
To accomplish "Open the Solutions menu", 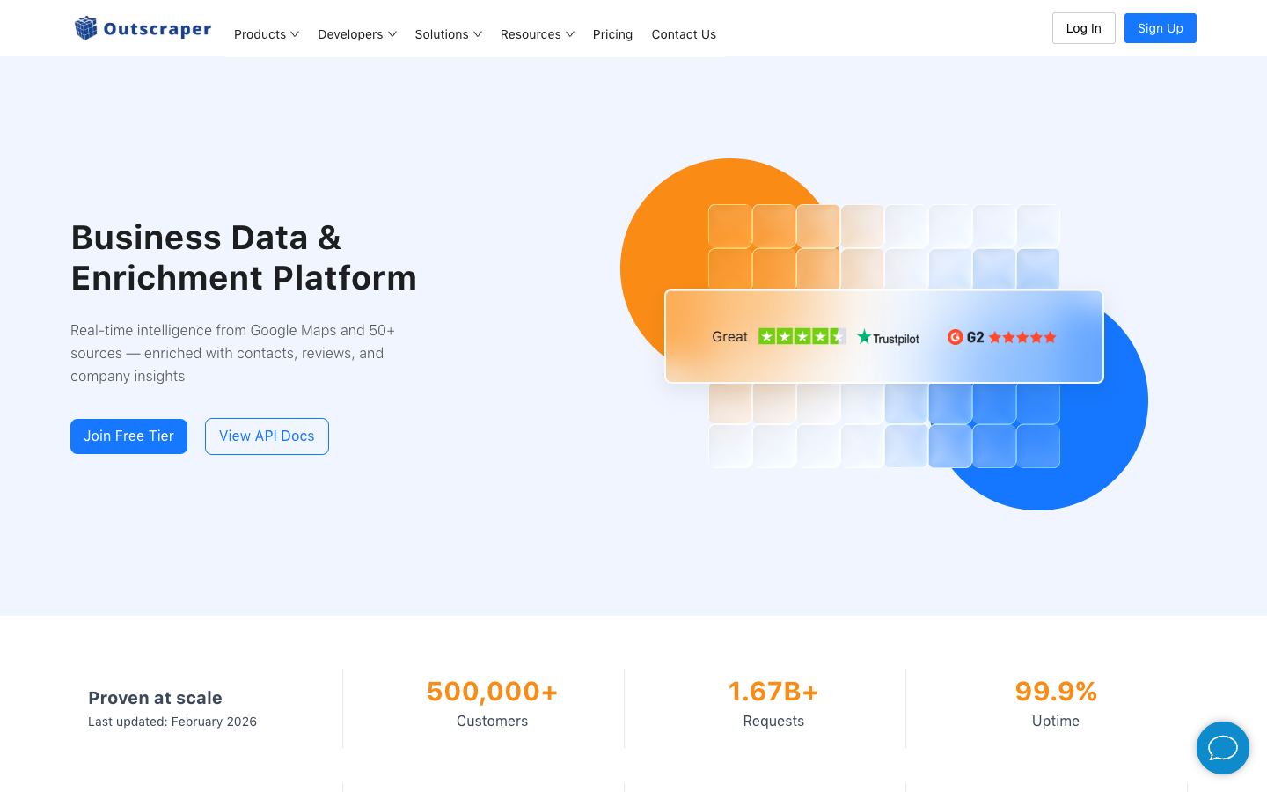I will pos(449,34).
